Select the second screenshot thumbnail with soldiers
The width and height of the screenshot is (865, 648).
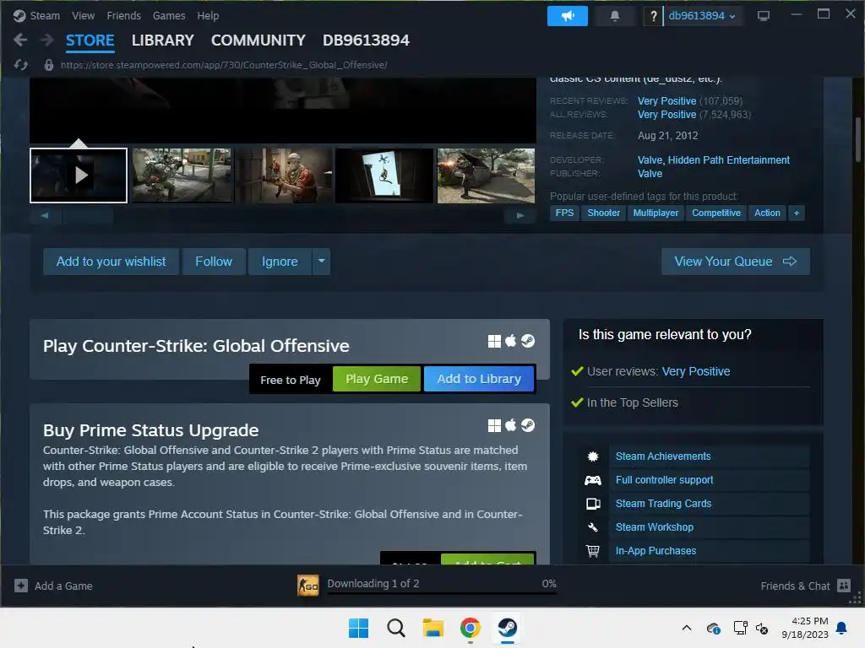click(x=182, y=175)
